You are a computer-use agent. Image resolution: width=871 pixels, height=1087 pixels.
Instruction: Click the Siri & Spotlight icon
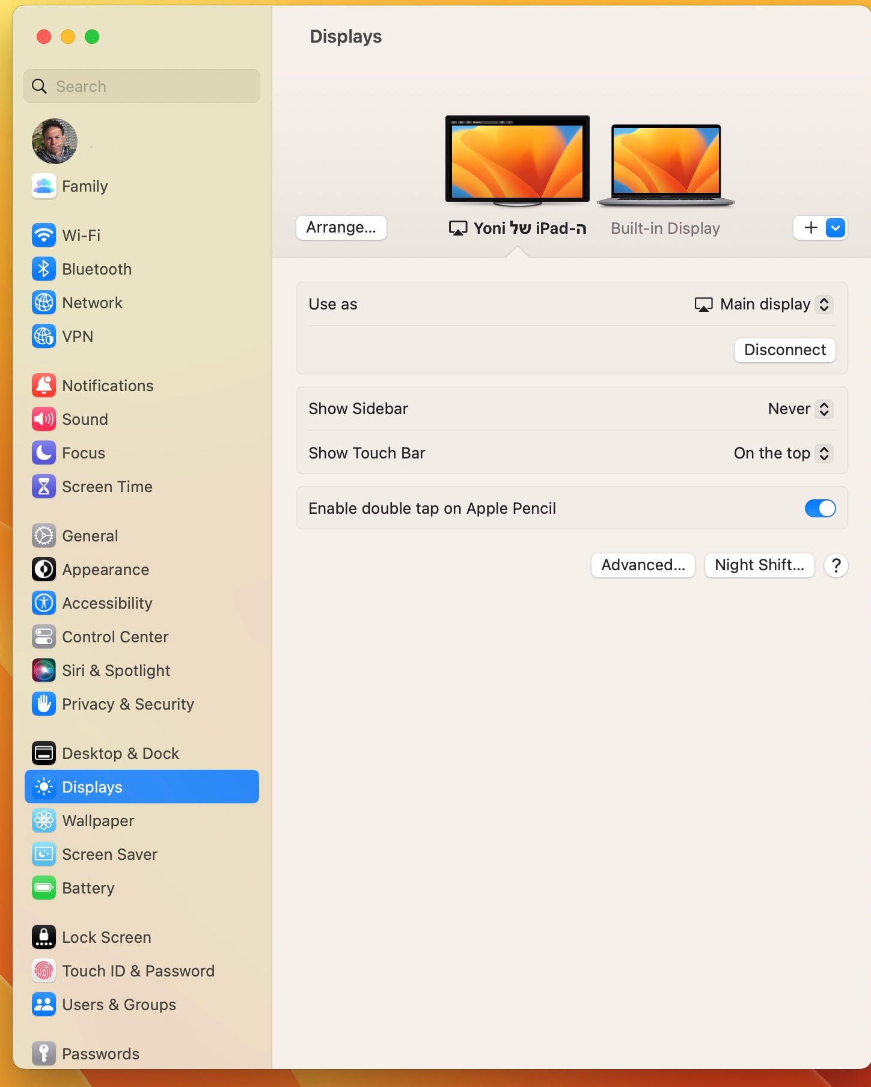pyautogui.click(x=44, y=671)
